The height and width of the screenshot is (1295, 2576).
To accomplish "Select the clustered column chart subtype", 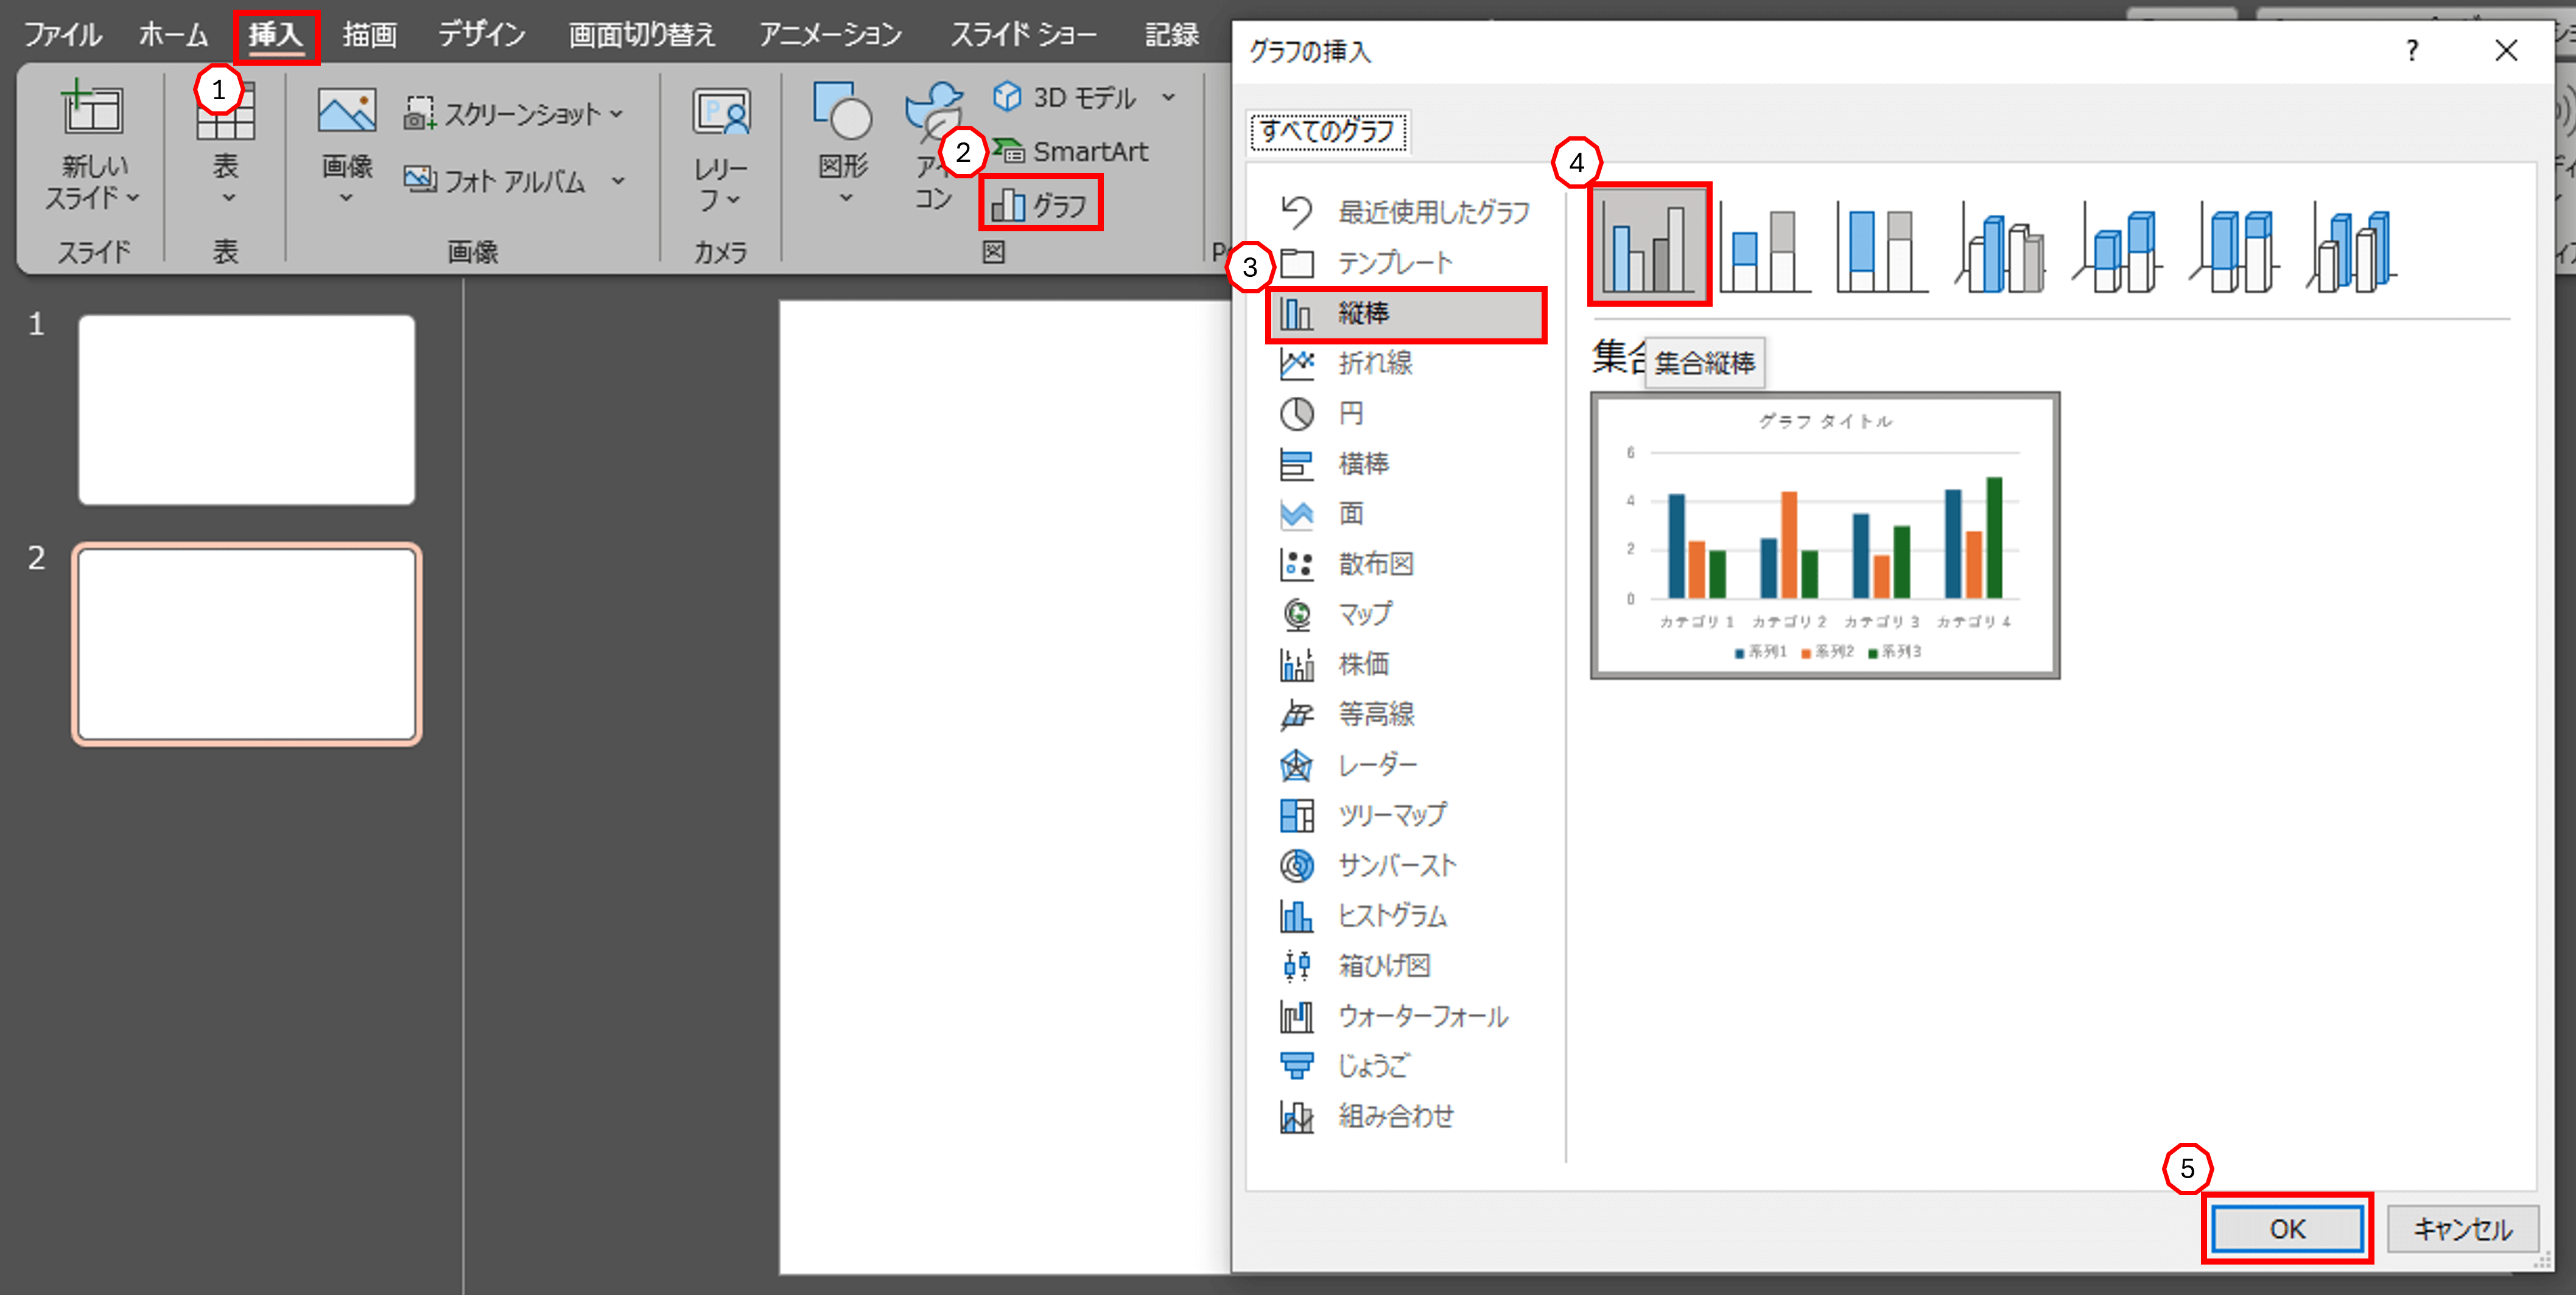I will pyautogui.click(x=1649, y=244).
